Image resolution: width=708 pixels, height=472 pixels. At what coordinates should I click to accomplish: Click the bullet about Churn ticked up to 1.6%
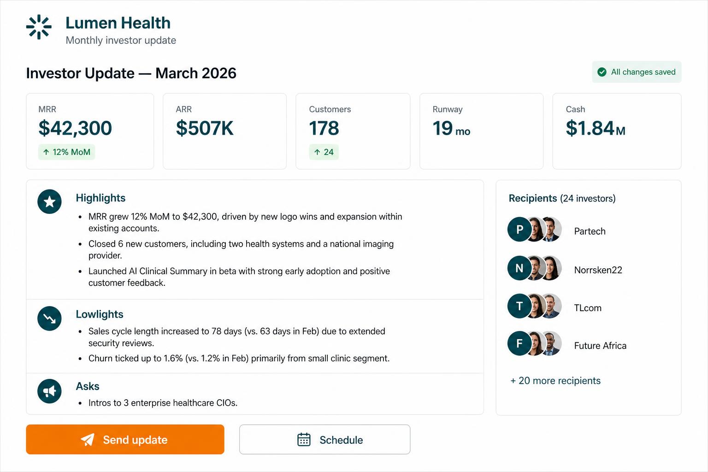tap(239, 358)
